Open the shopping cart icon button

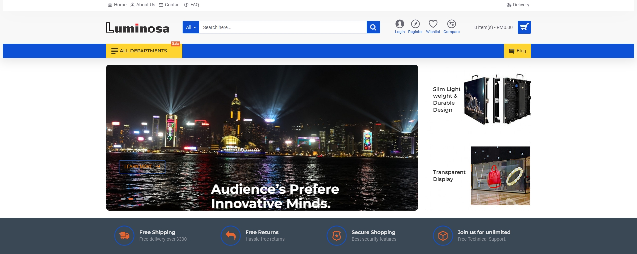(524, 27)
